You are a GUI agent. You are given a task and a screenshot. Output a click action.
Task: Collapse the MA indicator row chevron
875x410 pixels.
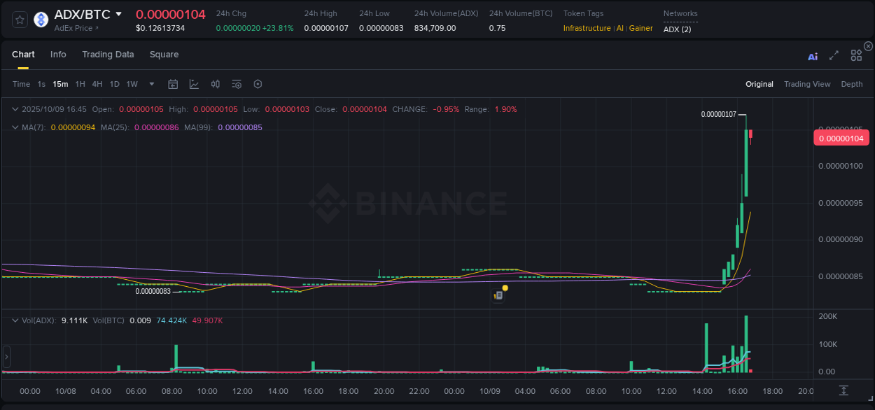[x=15, y=127]
